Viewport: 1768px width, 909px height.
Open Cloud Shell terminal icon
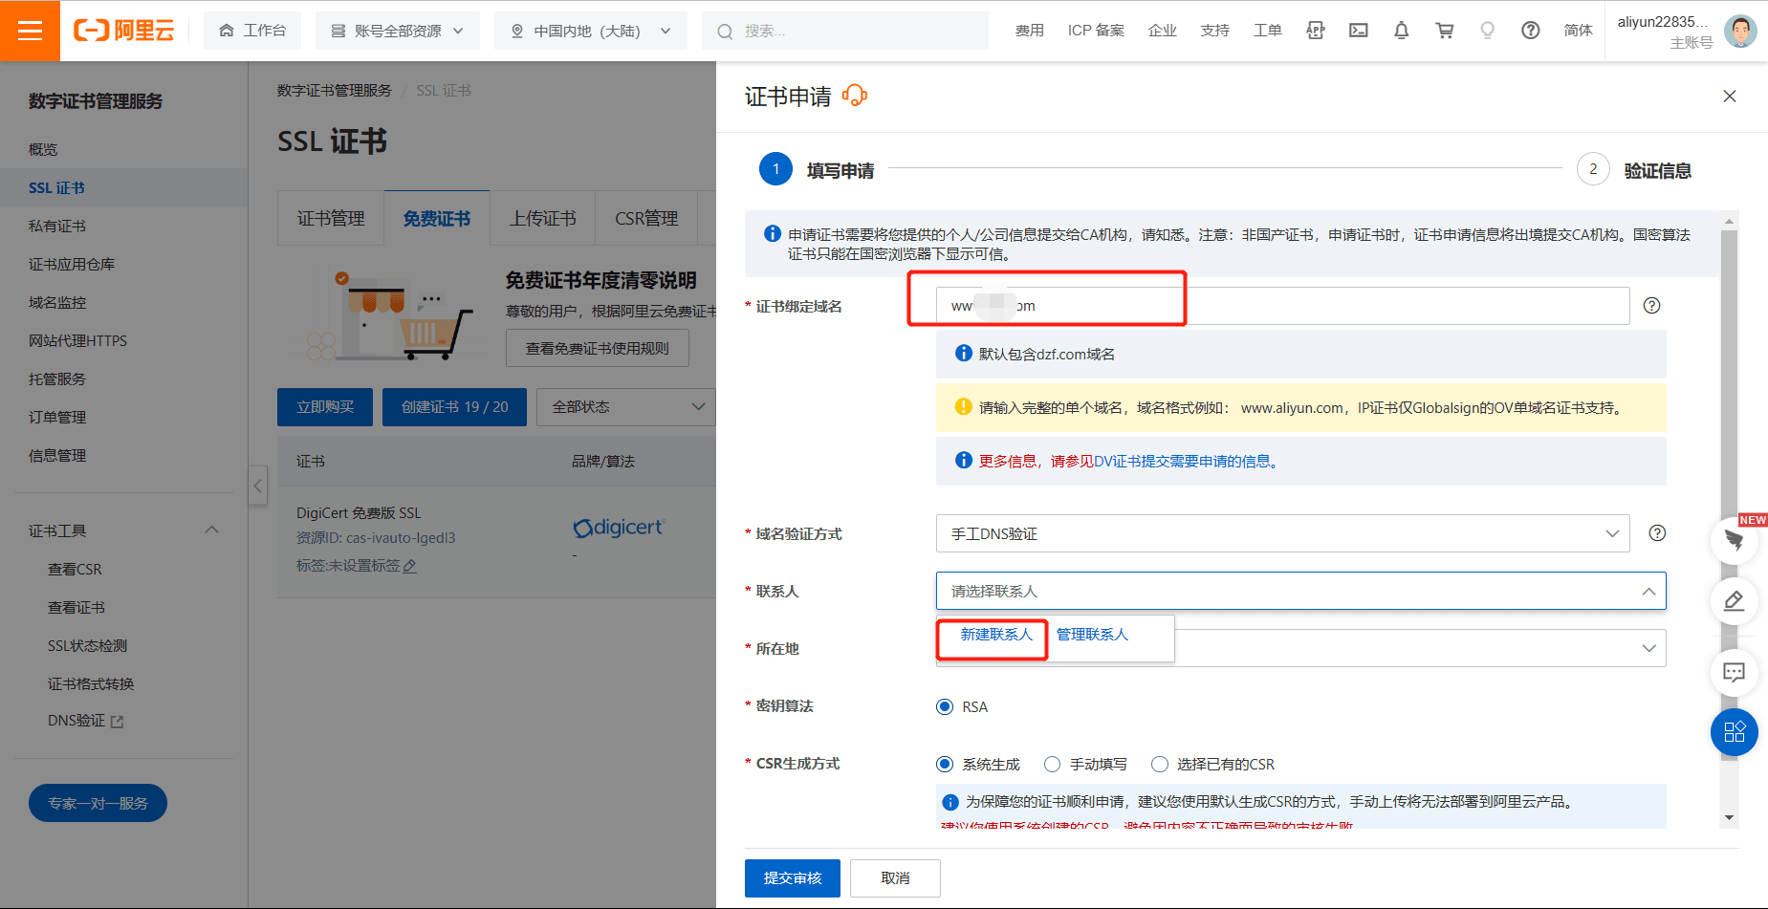point(1358,31)
